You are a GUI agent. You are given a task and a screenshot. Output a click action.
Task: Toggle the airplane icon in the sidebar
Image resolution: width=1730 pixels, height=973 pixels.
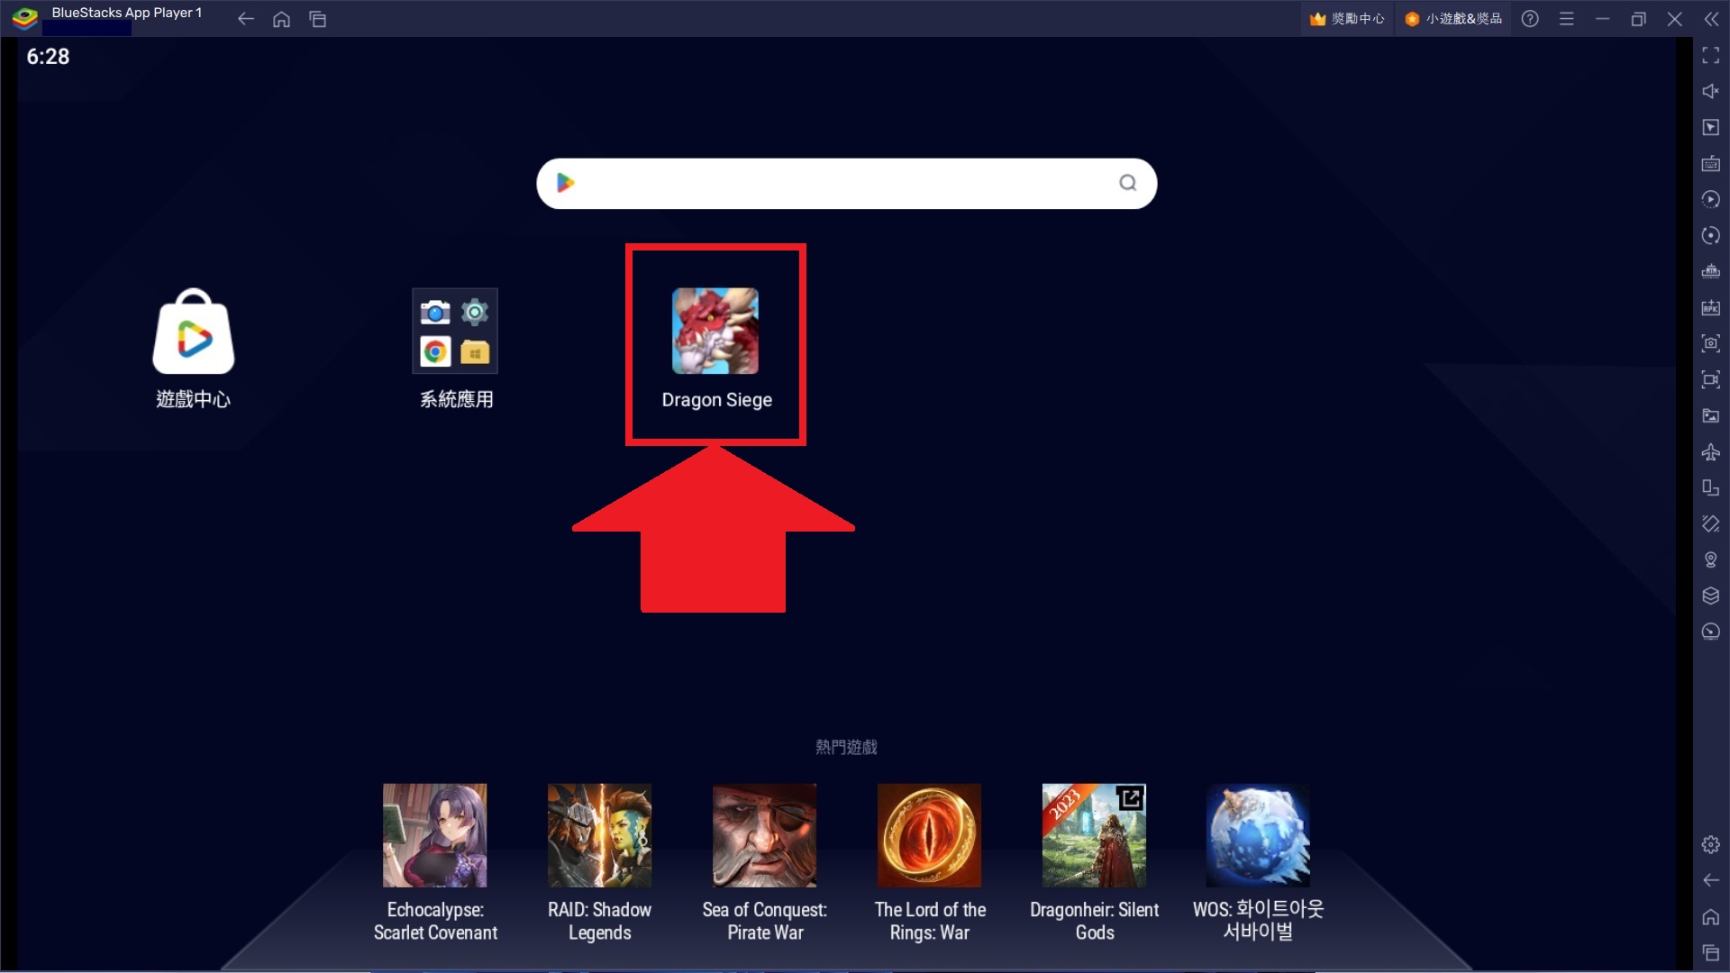pos(1710,451)
